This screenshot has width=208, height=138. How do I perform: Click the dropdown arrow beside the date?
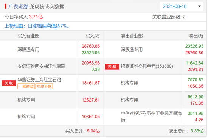click(x=199, y=6)
